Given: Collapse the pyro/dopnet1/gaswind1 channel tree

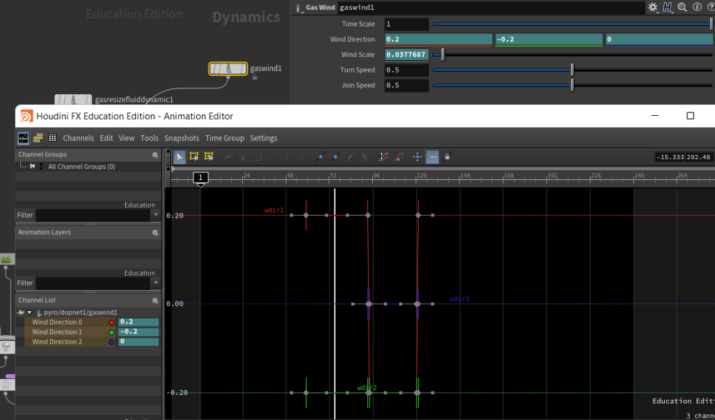Looking at the screenshot, I should pyautogui.click(x=29, y=313).
